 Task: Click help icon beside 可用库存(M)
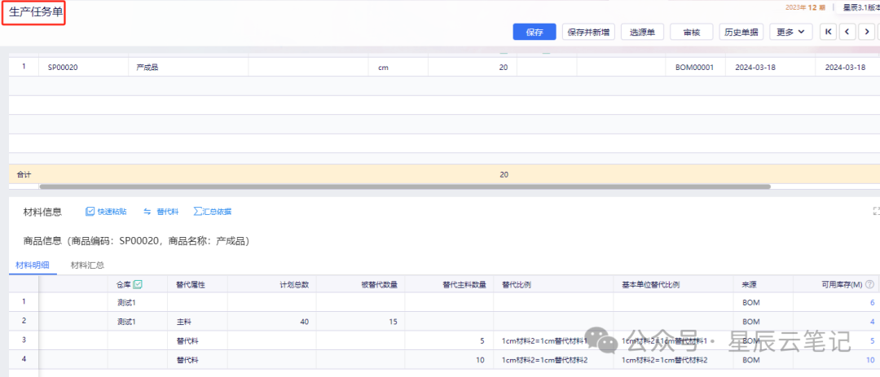(x=869, y=284)
